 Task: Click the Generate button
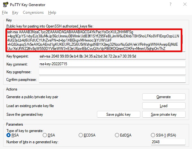(x=164, y=97)
